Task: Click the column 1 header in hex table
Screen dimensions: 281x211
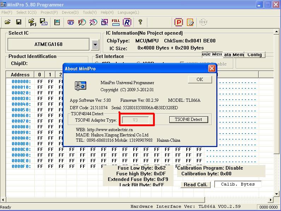Action: click(50, 75)
